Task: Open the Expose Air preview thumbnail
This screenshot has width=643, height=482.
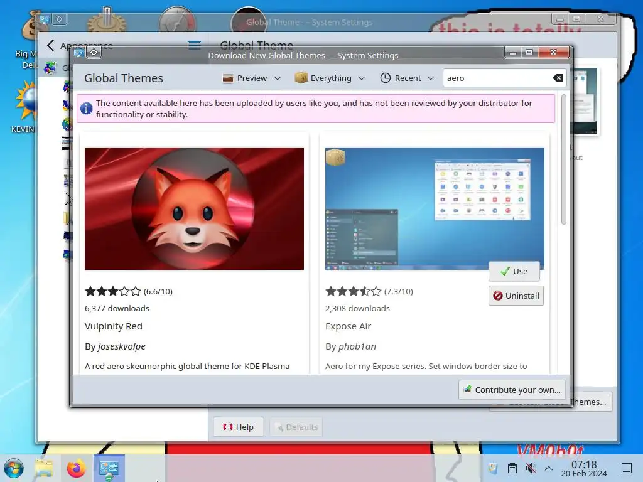Action: coord(435,209)
